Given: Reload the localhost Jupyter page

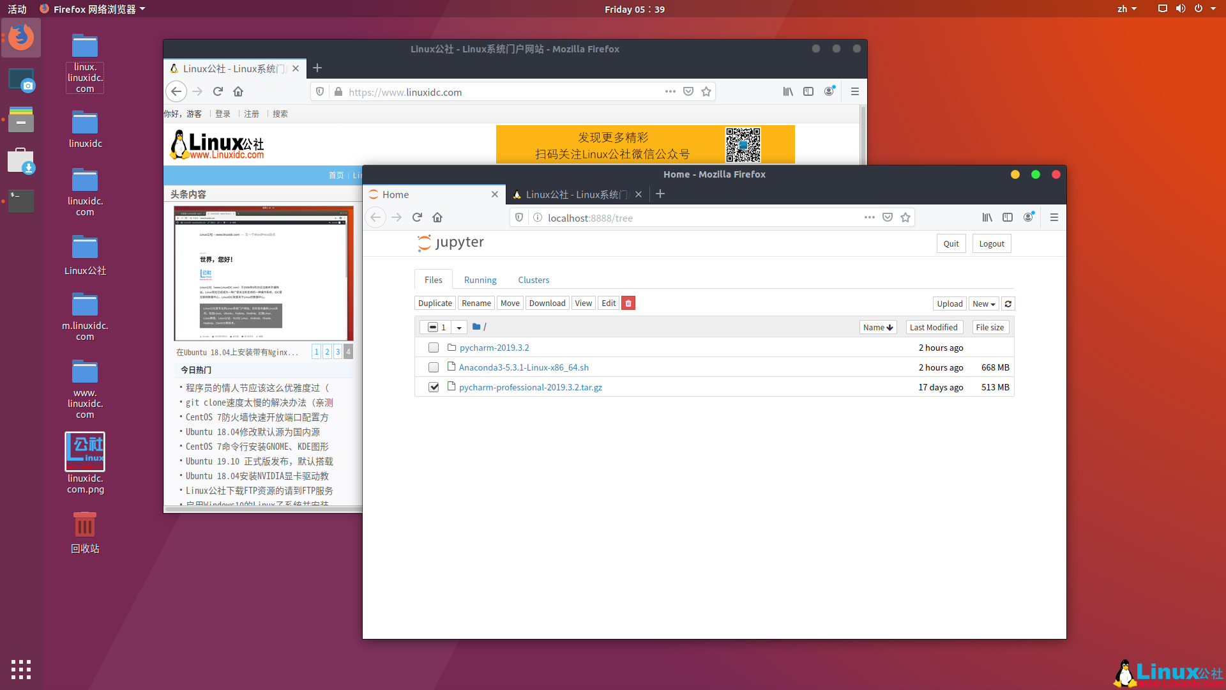Looking at the screenshot, I should tap(417, 217).
